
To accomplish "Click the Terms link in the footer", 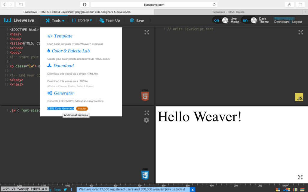I will pos(57,189).
